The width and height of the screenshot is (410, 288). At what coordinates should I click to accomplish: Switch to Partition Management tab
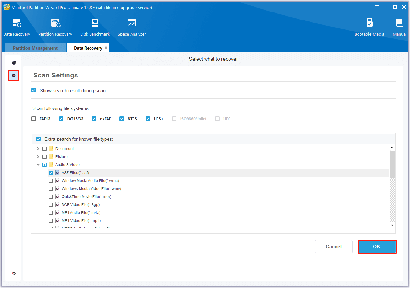35,48
